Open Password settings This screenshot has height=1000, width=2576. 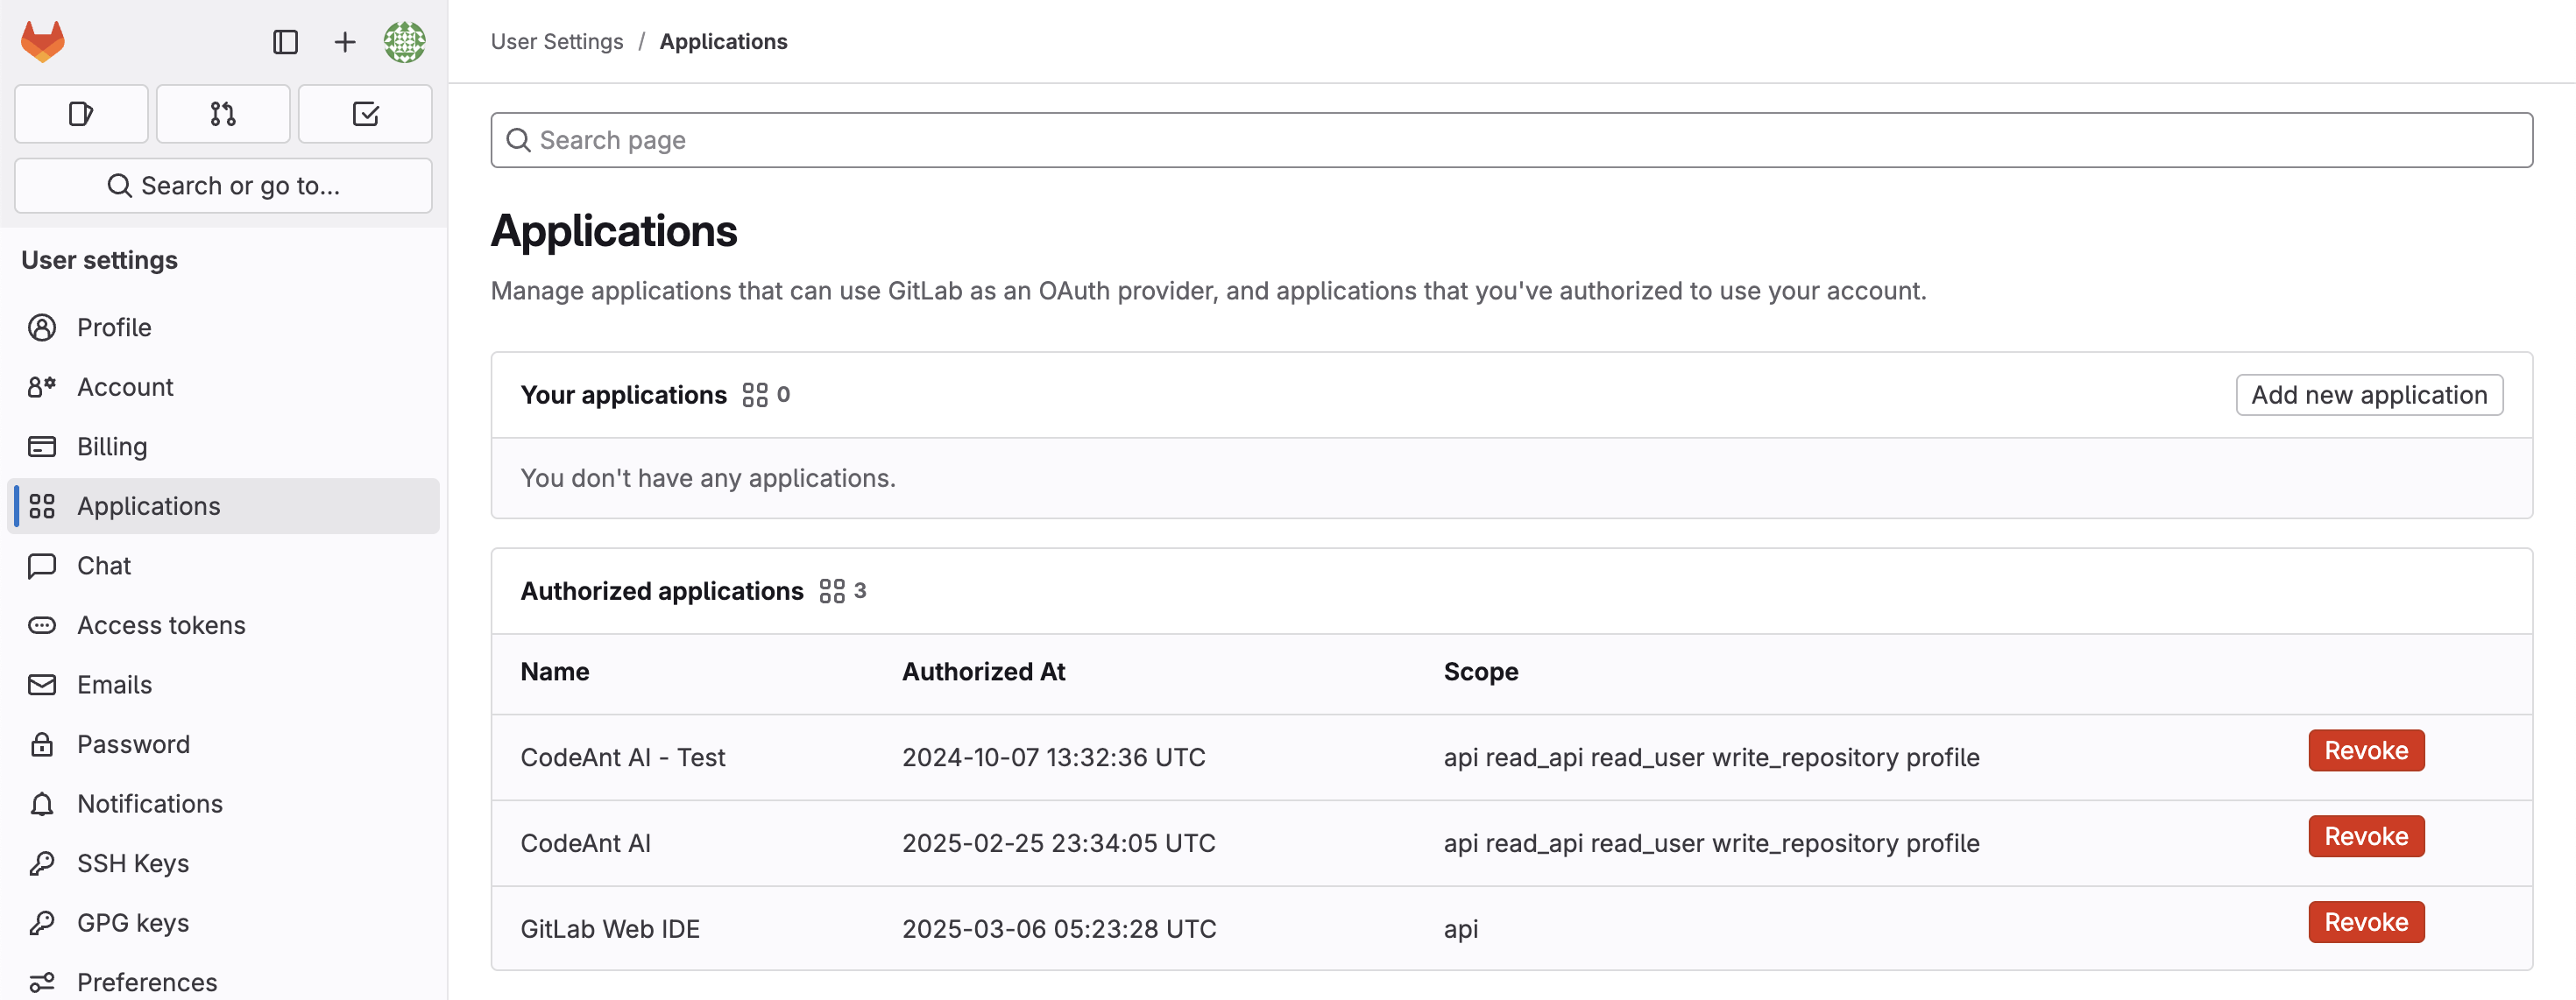pos(223,744)
